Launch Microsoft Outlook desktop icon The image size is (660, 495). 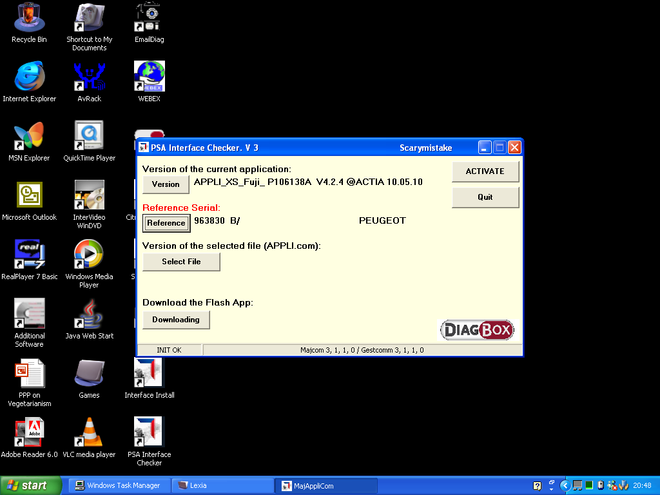(x=29, y=200)
